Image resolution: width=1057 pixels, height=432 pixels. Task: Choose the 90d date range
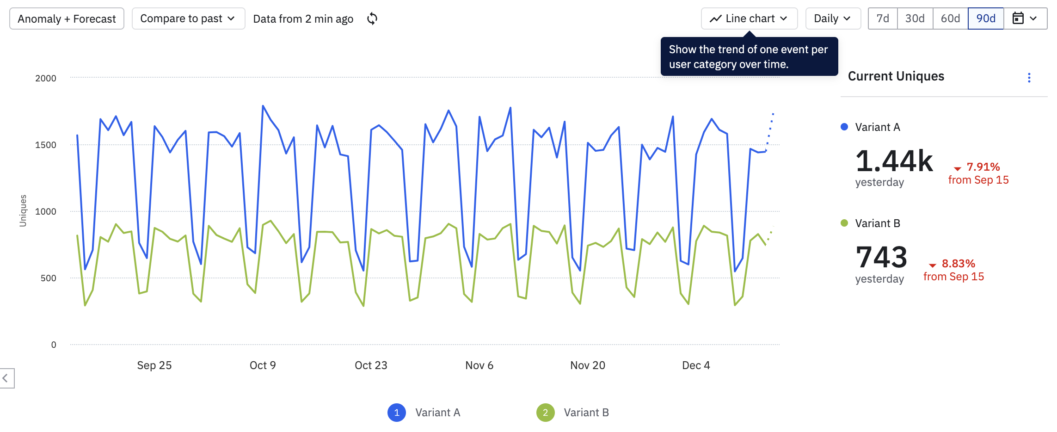click(986, 19)
